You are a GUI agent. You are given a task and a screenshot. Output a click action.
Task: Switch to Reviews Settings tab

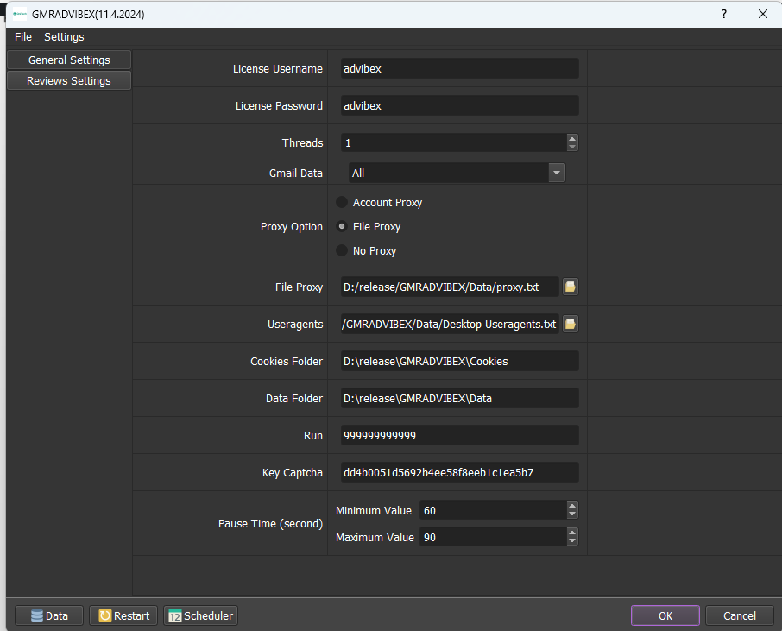(69, 80)
